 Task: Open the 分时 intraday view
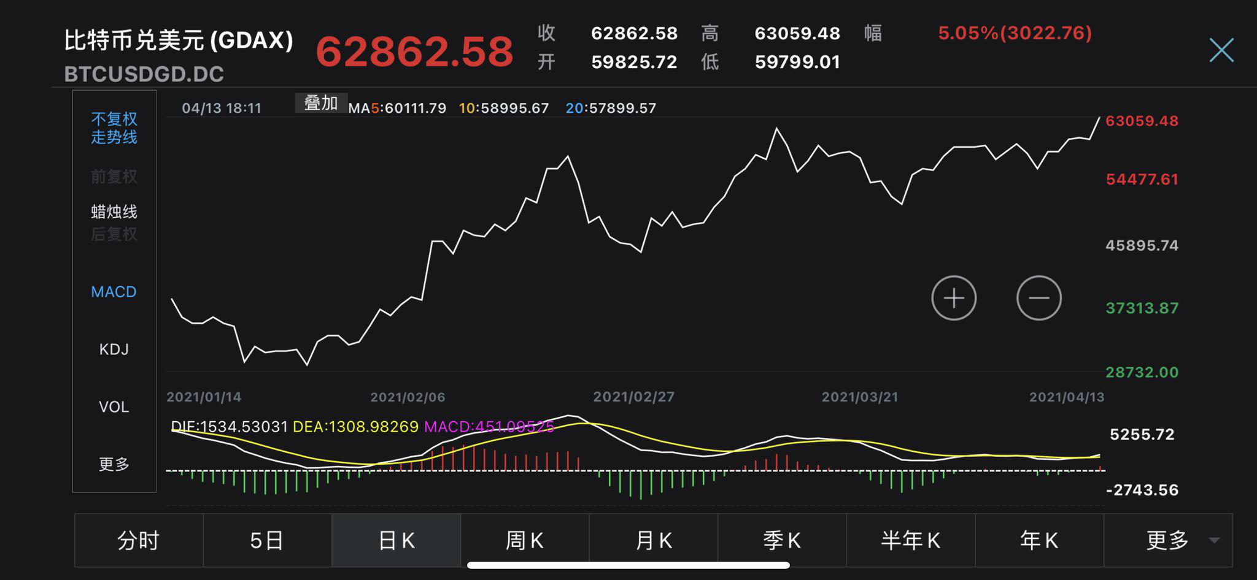139,541
